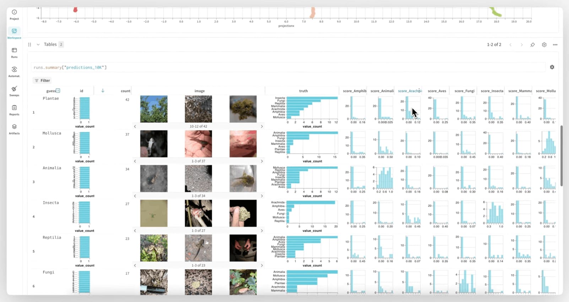Open the hand holding frog thumbnail in Insecta row
This screenshot has width=569, height=302.
[x=243, y=213]
